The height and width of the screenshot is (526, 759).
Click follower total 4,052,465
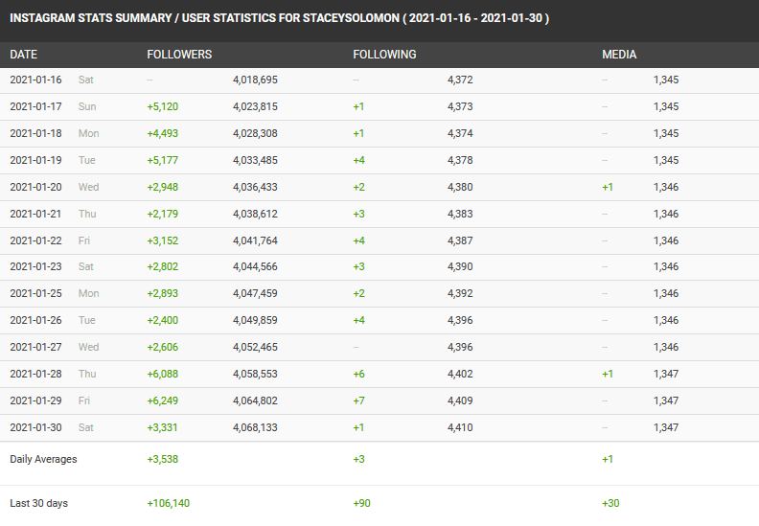[x=255, y=347]
